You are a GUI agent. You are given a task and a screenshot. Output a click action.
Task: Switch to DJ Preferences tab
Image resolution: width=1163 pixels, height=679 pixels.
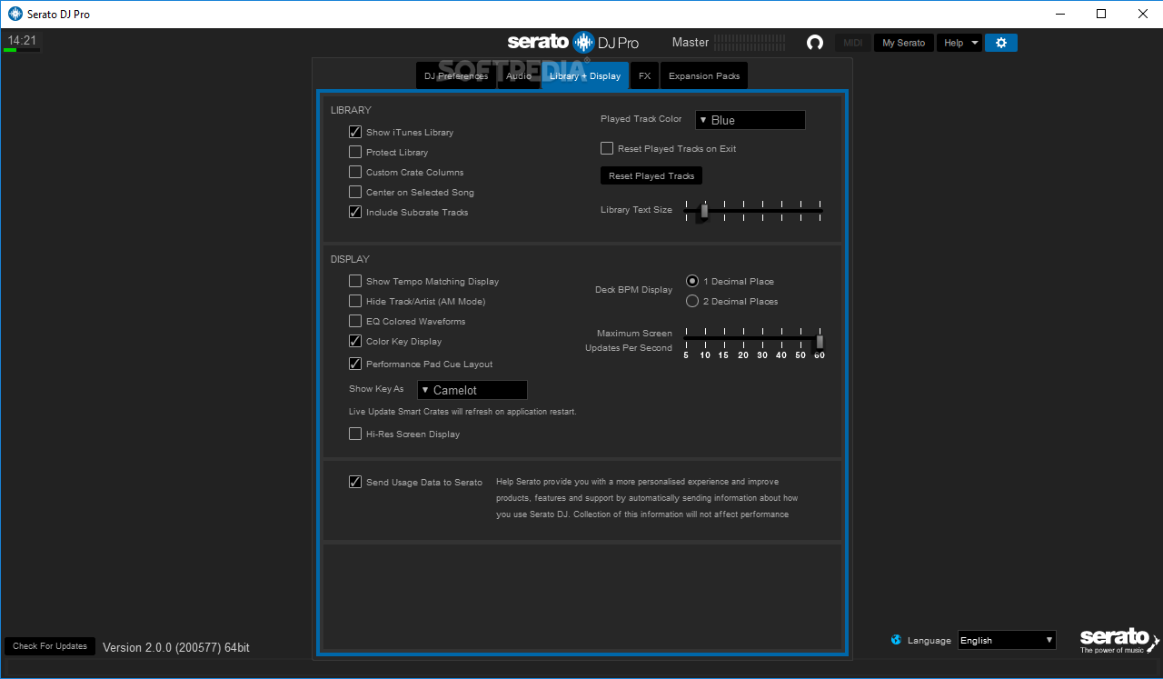point(456,76)
